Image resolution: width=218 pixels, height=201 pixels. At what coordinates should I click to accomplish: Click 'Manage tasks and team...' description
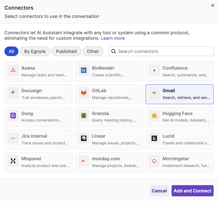(x=44, y=75)
